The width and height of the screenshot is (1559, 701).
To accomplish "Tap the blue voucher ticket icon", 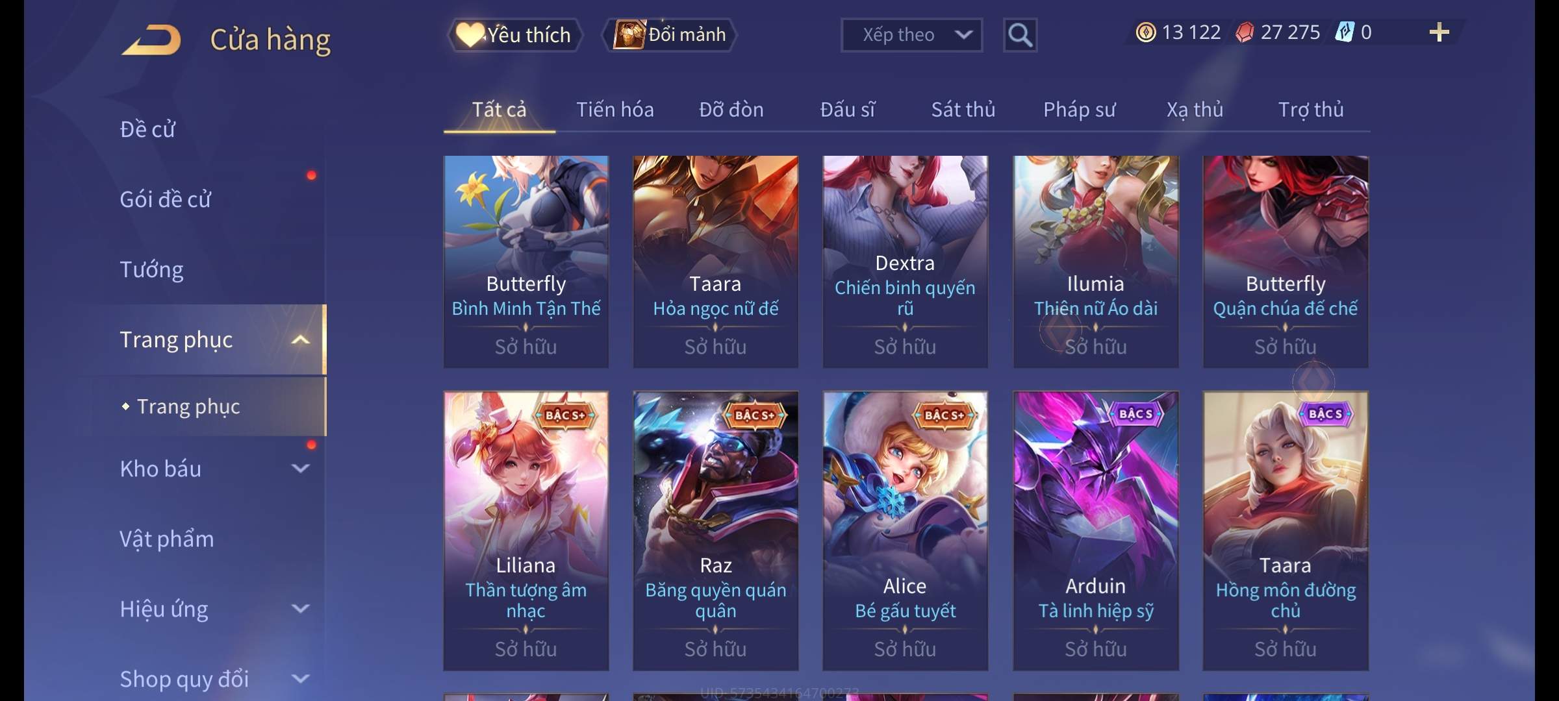I will (1344, 32).
